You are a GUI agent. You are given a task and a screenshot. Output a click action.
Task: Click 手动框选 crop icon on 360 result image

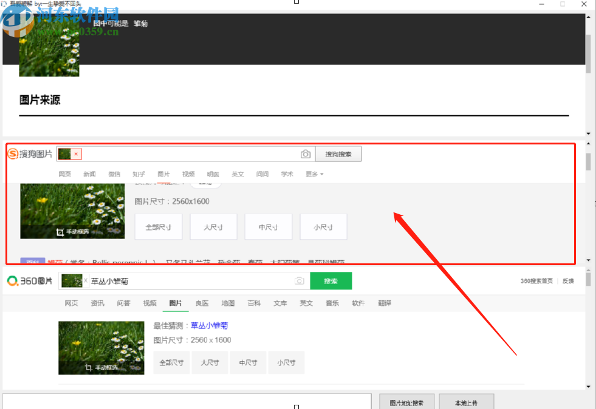point(89,368)
